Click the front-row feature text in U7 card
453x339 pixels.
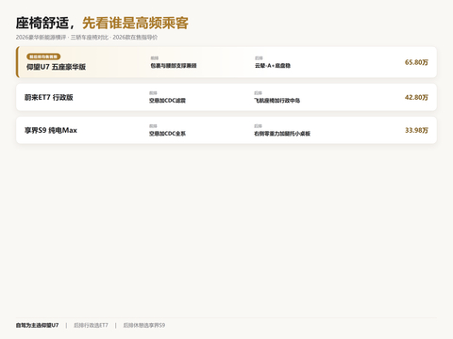click(x=174, y=66)
